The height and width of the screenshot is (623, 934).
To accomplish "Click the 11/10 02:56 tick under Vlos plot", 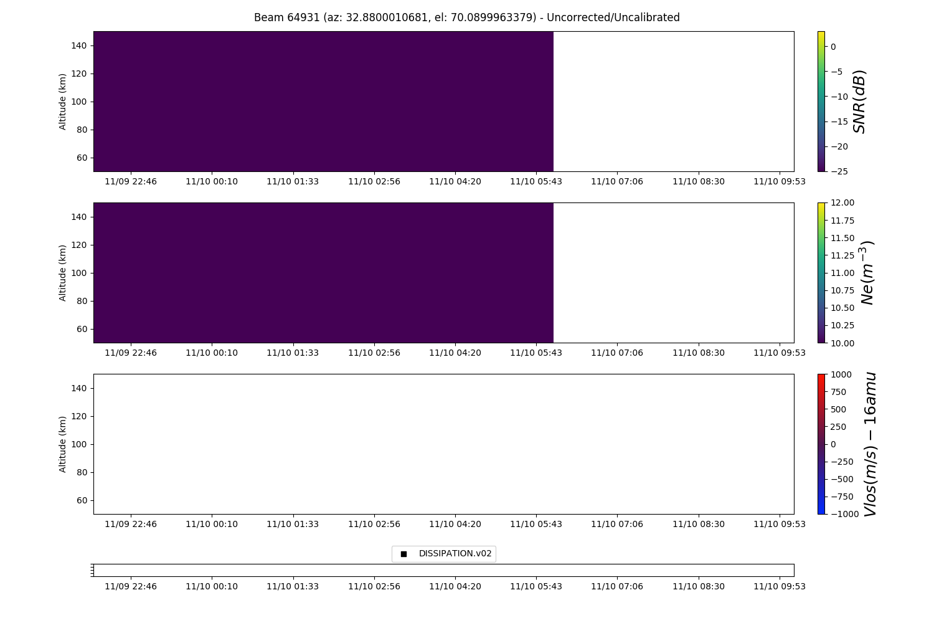I will coord(374,524).
